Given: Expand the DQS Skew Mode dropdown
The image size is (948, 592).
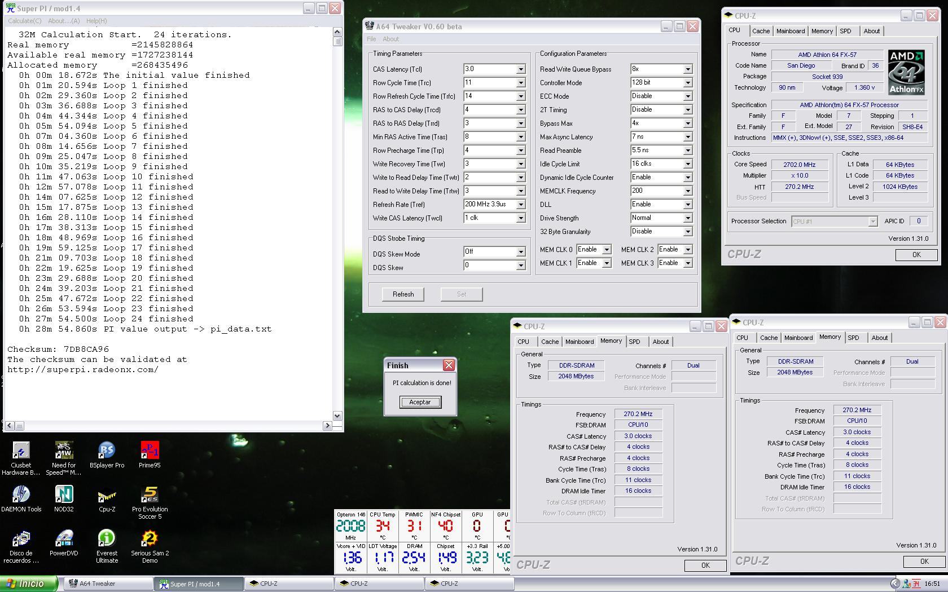Looking at the screenshot, I should click(x=521, y=252).
